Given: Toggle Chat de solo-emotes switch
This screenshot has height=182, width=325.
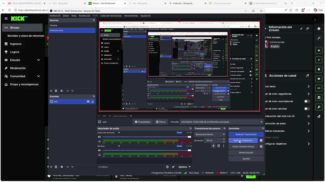Looking at the screenshot, I should click(307, 109).
